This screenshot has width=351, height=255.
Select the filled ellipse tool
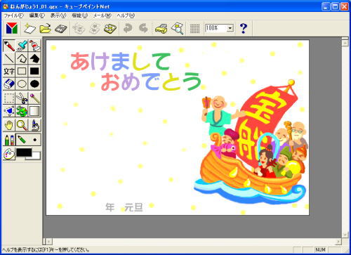[x=34, y=84]
